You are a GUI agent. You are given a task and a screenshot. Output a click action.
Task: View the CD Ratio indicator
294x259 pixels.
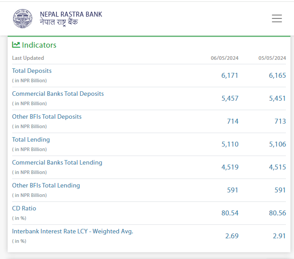tap(24, 208)
